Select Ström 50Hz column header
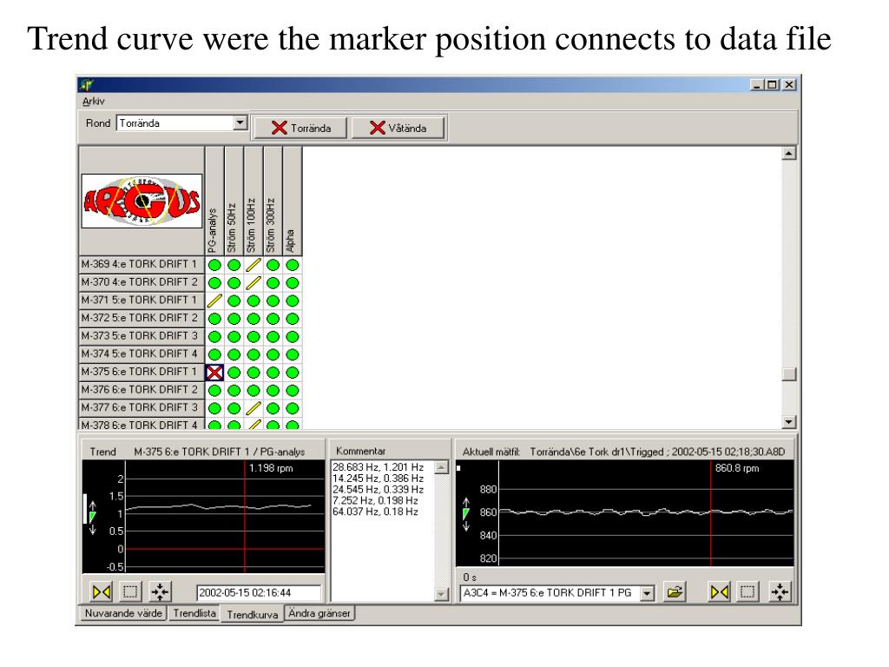 (x=234, y=201)
